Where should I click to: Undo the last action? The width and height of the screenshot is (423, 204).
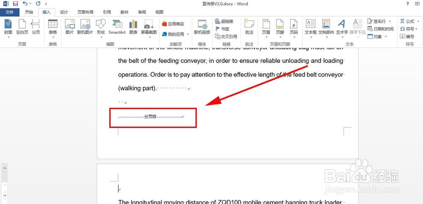[x=25, y=3]
